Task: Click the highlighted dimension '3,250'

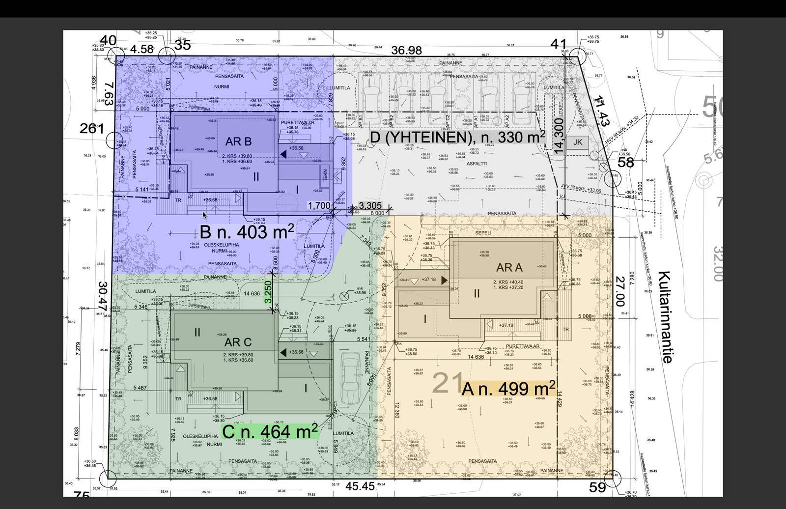Action: point(268,292)
